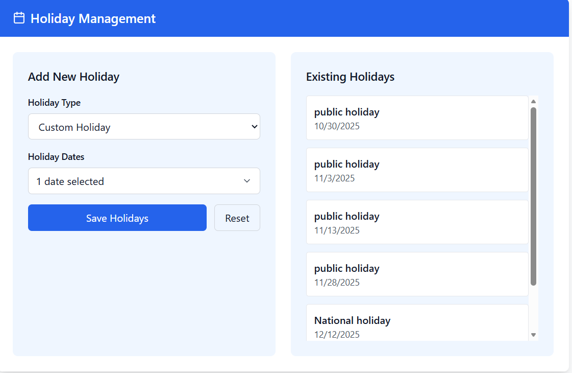Image resolution: width=572 pixels, height=373 pixels.
Task: Pick the public holiday entry for 11/28/2025
Action: click(x=417, y=274)
